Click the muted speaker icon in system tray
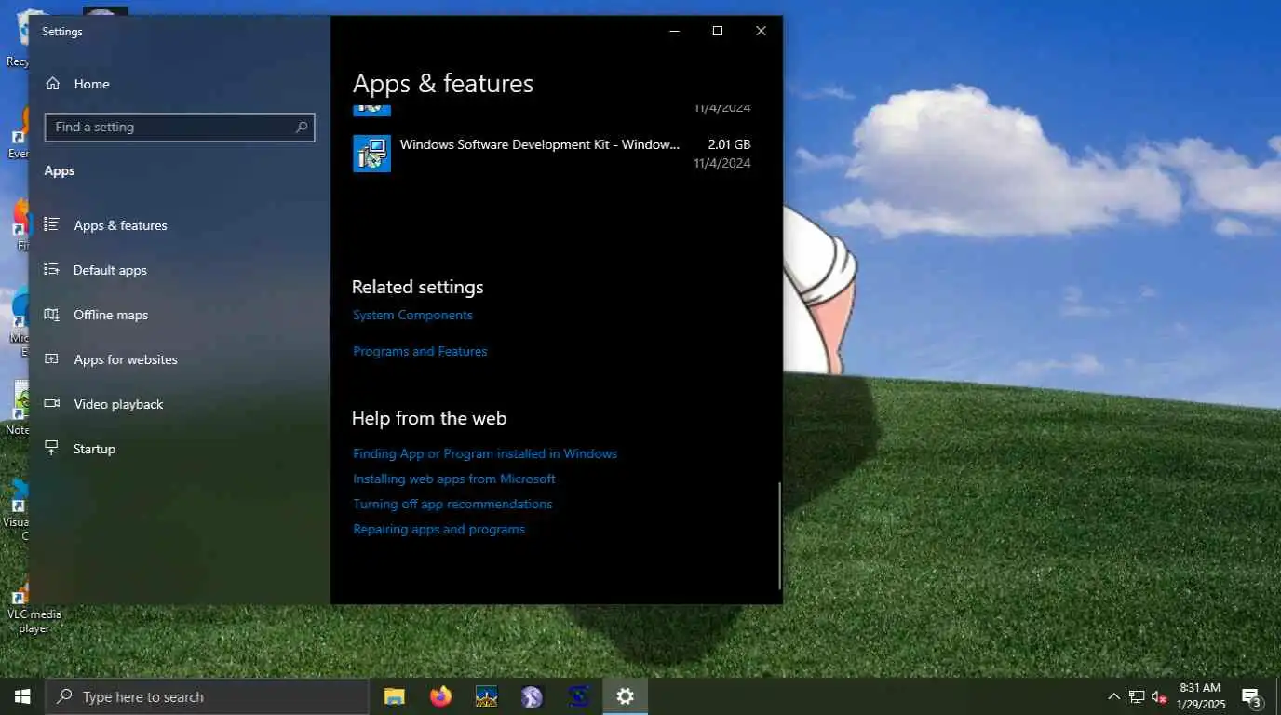Image resolution: width=1281 pixels, height=715 pixels. (1159, 696)
